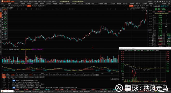
Task: Toggle the OBV indicator button
Action: click(x=47, y=75)
